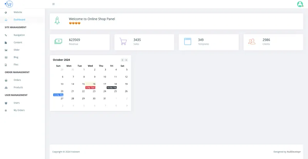This screenshot has height=159, width=308.
Task: Click the rocket welcome icon
Action: point(57,21)
